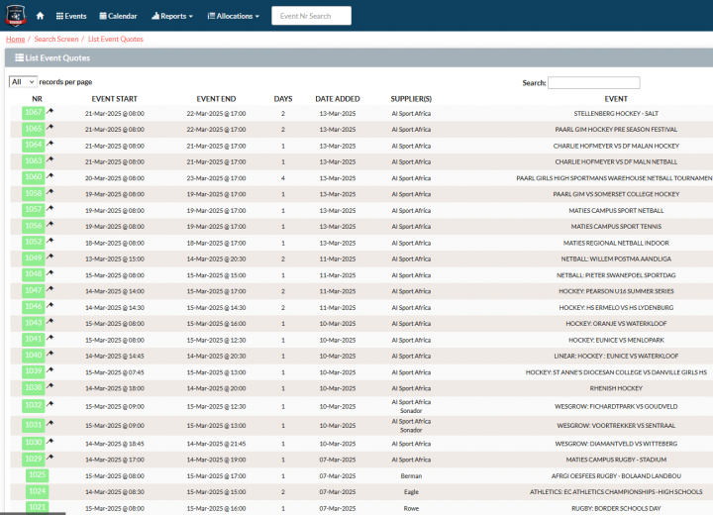Click the share arrow icon beside quote 1040
Viewport: 713px width, 515px height.
coord(51,354)
